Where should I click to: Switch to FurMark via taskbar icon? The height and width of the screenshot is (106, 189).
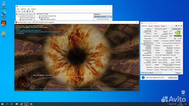pos(27,104)
